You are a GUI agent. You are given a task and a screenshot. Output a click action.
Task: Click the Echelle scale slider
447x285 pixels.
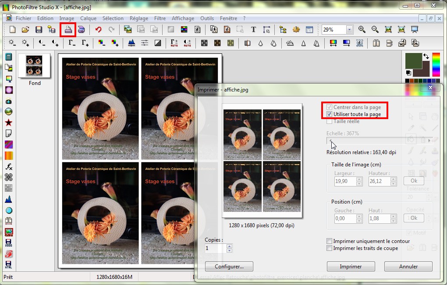click(380, 141)
